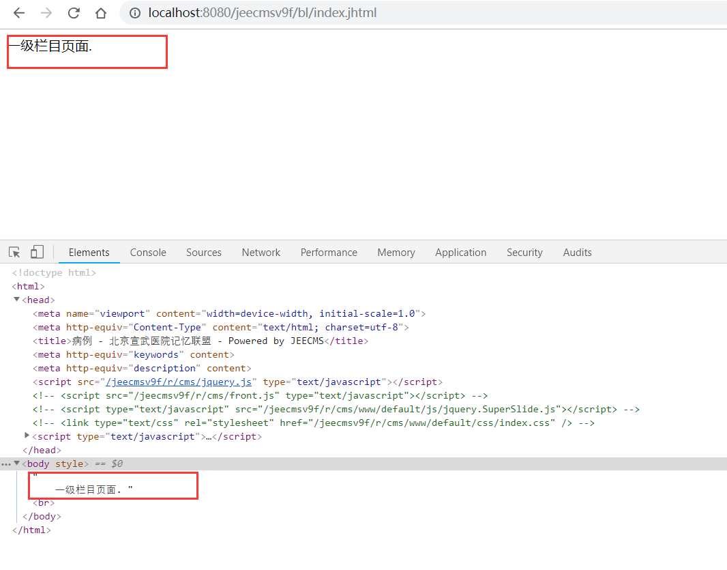This screenshot has width=727, height=570.
Task: Switch to the Console tab
Action: (x=148, y=253)
